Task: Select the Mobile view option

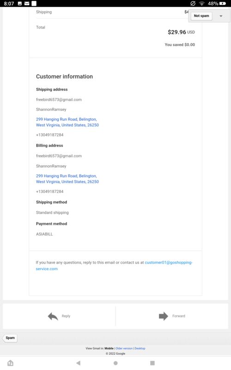Action: click(109, 348)
